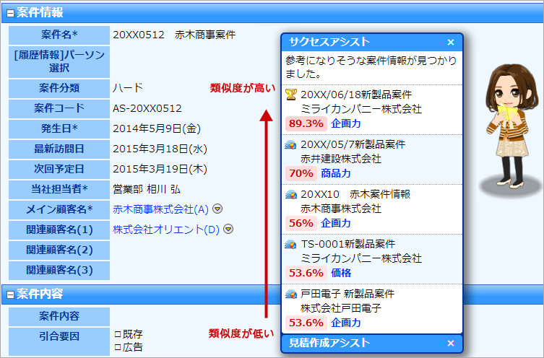Check the 広告 checkbox

tap(118, 347)
